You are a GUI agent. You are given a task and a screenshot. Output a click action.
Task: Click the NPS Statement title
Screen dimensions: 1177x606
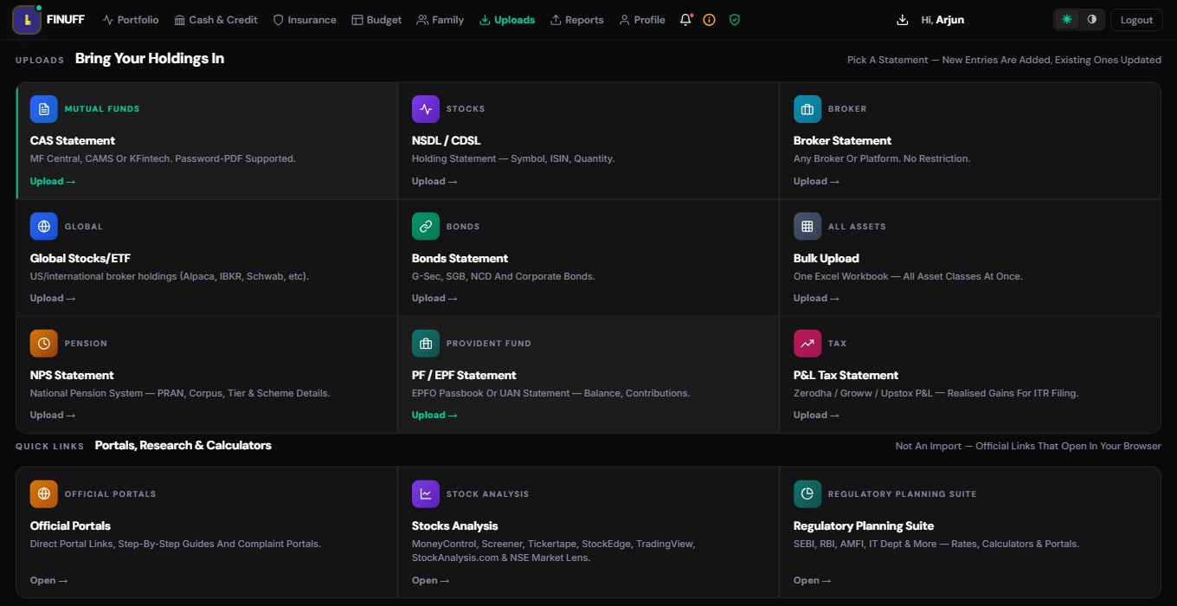tap(72, 375)
